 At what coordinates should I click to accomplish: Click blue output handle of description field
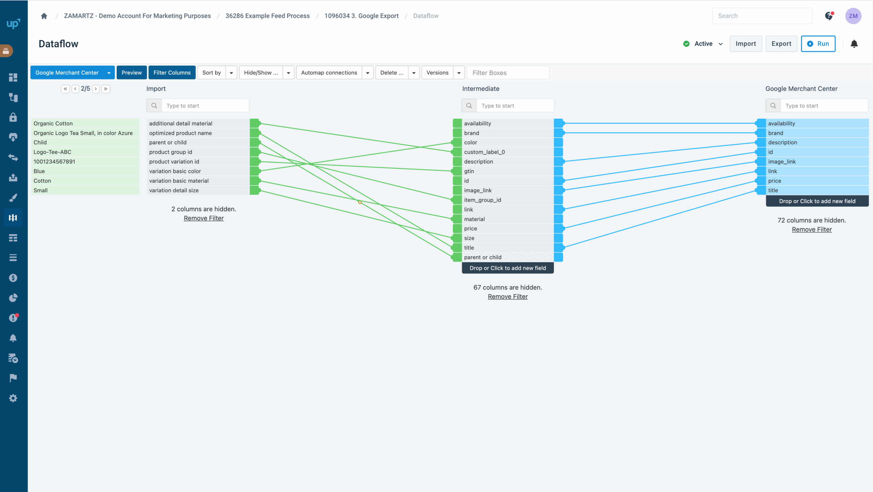click(x=559, y=162)
